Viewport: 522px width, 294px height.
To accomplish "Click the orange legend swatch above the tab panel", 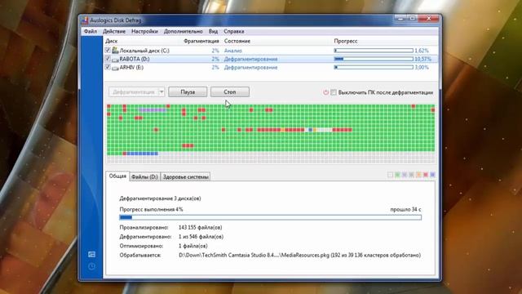I will [x=418, y=175].
